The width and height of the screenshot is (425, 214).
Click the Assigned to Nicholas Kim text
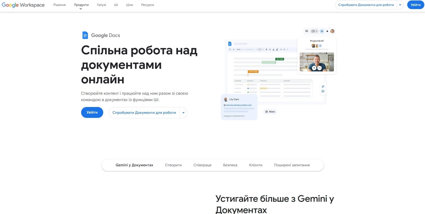pos(234,116)
